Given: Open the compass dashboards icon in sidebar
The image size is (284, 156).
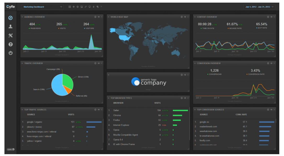Looking at the screenshot, I should (10, 18).
